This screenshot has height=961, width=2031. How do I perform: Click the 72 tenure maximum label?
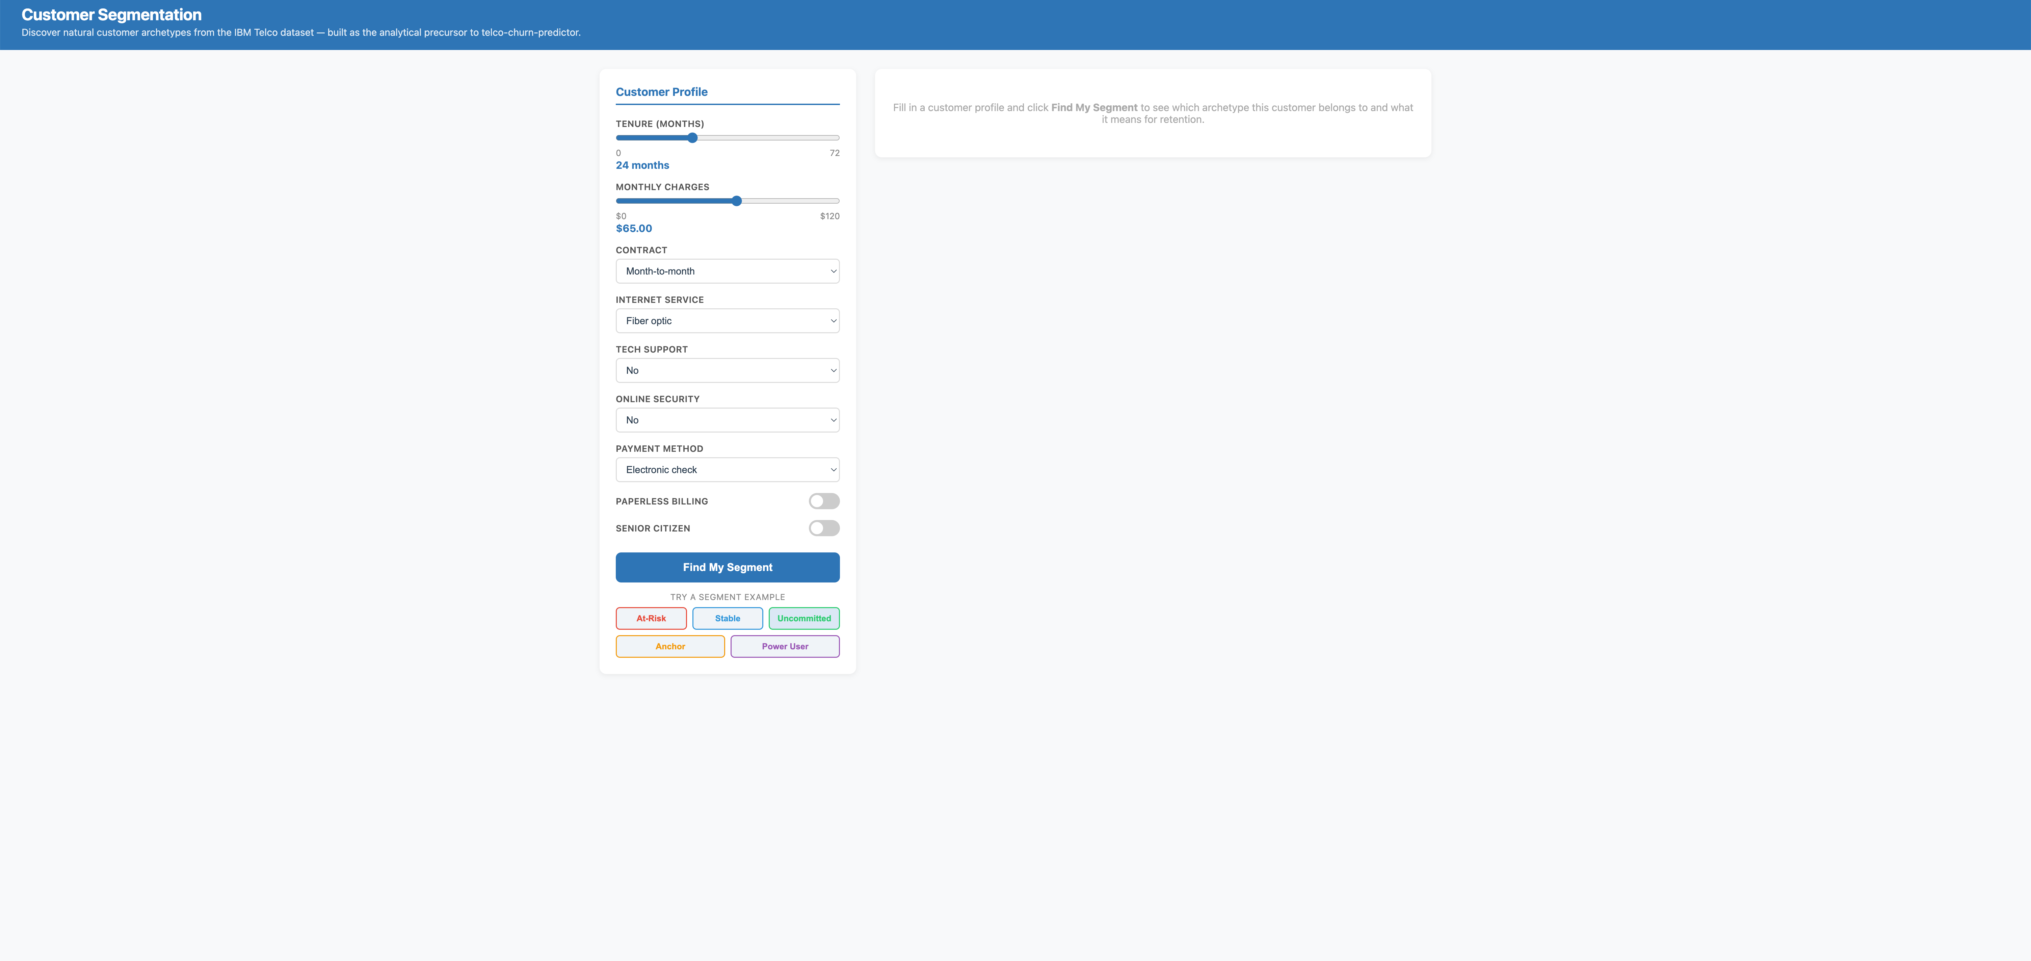(834, 153)
